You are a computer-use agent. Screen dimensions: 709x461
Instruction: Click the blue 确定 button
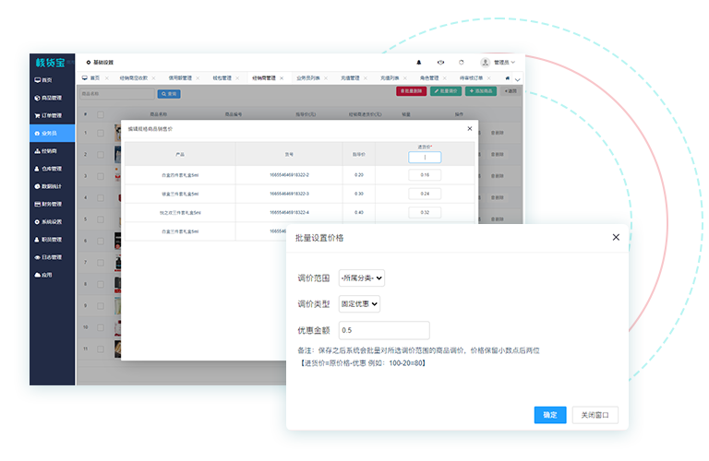click(549, 415)
